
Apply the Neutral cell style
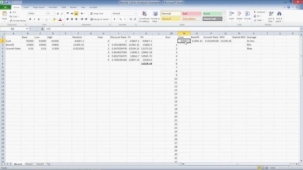171,19
